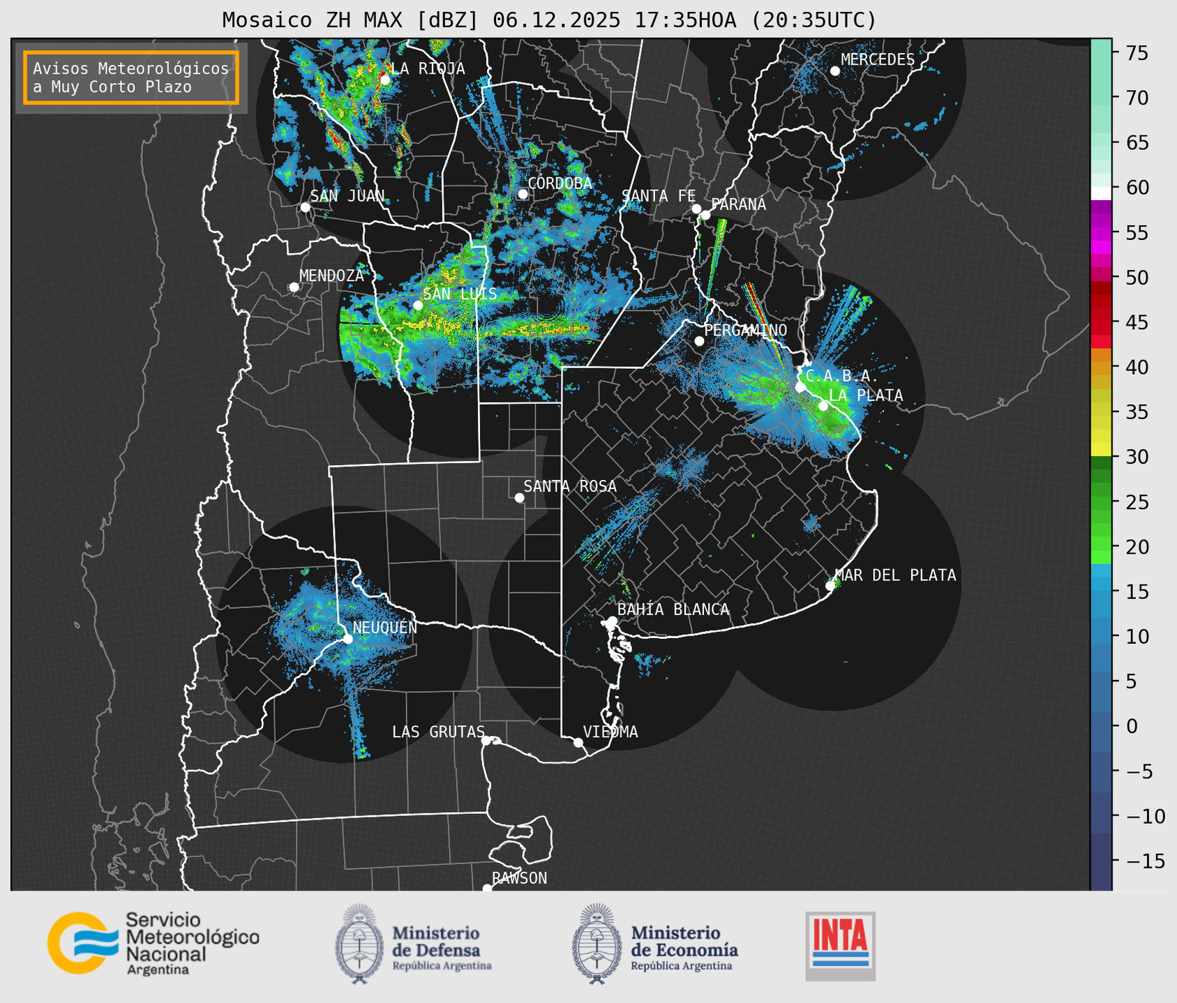Viewport: 1177px width, 1003px height.
Task: Click the Ministerio de Defensa text
Action: [x=437, y=940]
